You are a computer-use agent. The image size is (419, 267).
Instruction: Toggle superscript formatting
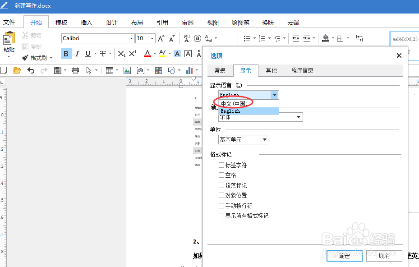132,54
